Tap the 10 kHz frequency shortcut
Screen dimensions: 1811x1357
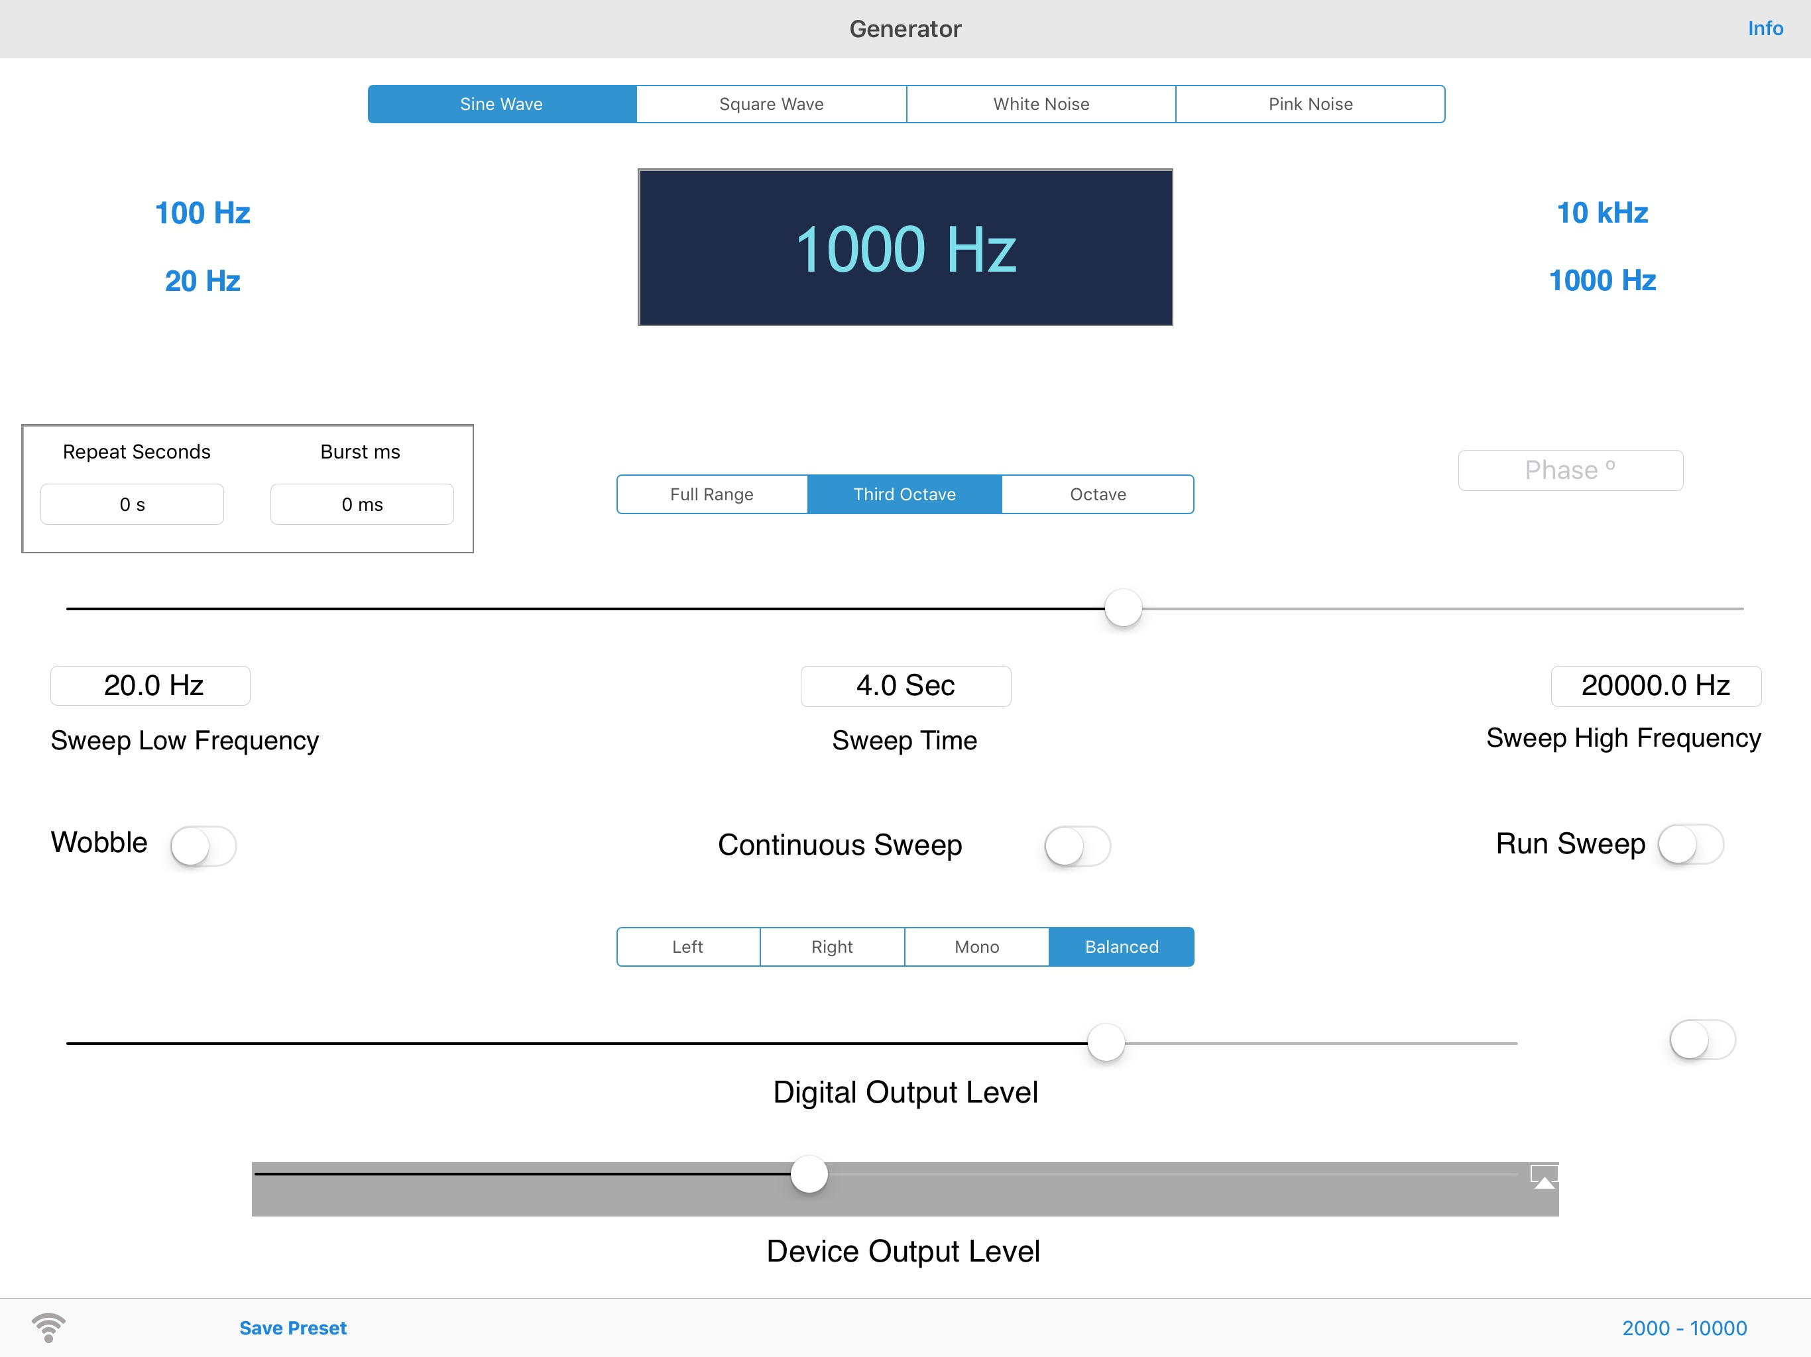pyautogui.click(x=1602, y=213)
